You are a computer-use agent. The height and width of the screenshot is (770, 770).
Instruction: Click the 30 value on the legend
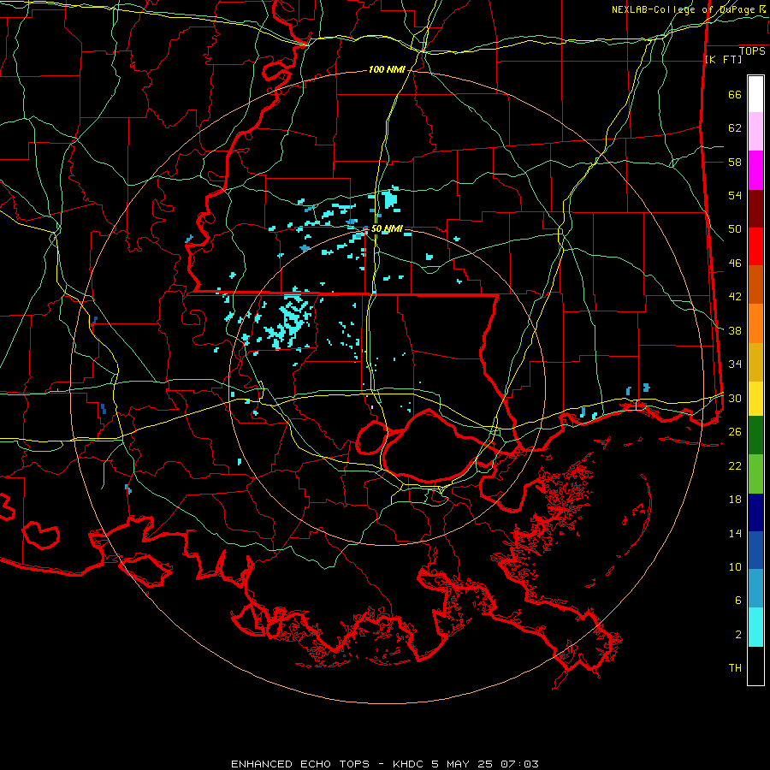(x=735, y=398)
